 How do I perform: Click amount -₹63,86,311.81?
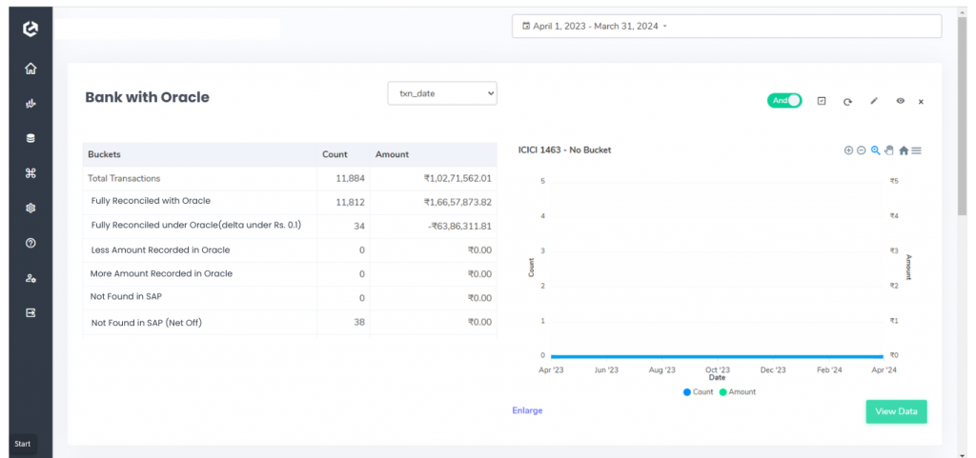coord(459,227)
